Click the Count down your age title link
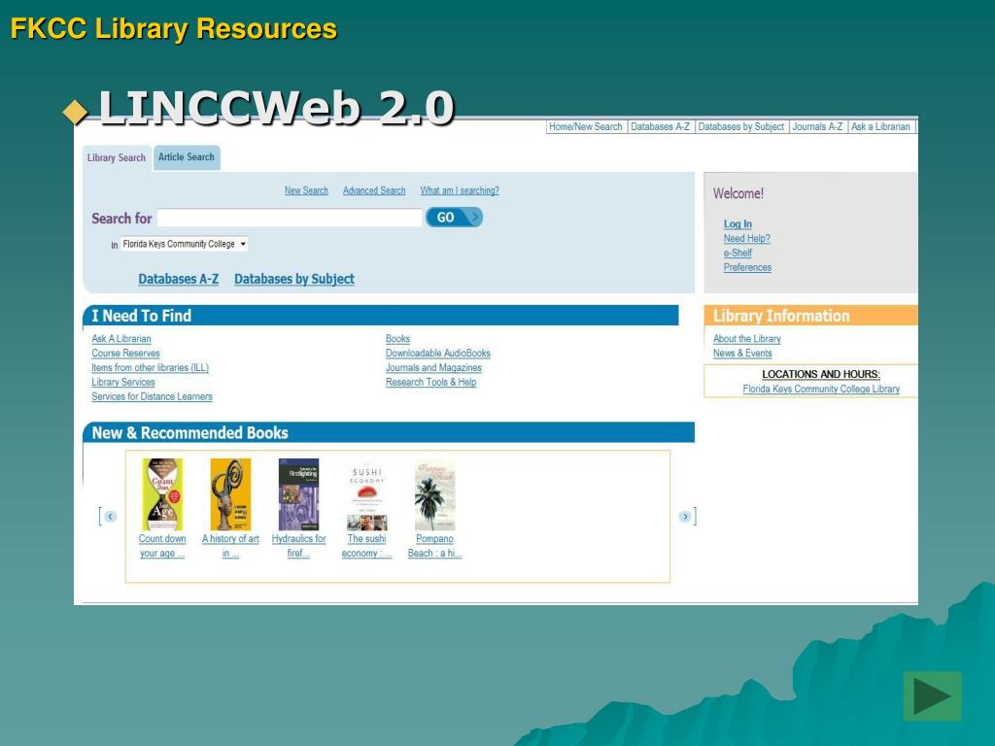Screen dimensions: 995x746 point(162,546)
